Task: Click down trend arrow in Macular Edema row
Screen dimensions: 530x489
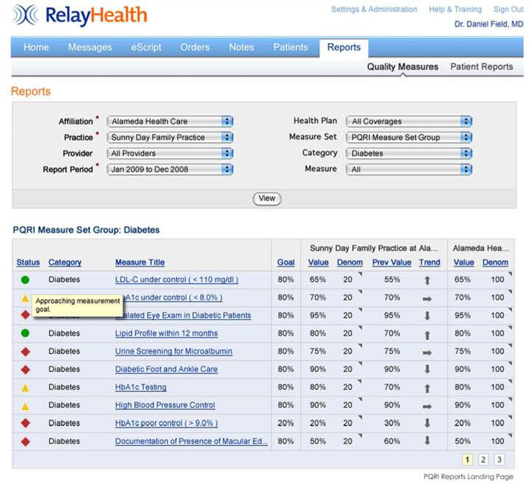Action: (x=427, y=441)
